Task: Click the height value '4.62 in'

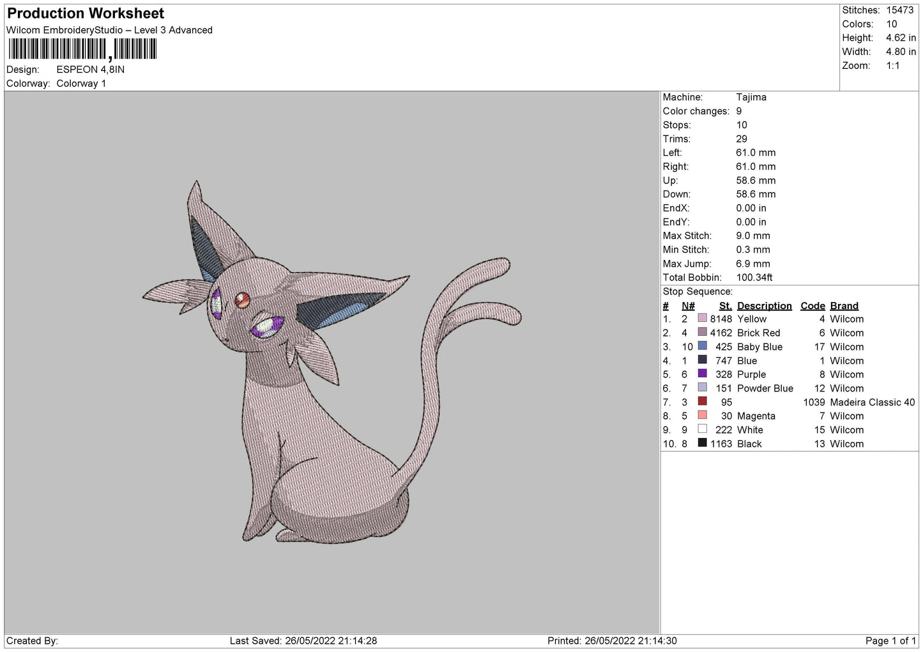Action: (901, 38)
